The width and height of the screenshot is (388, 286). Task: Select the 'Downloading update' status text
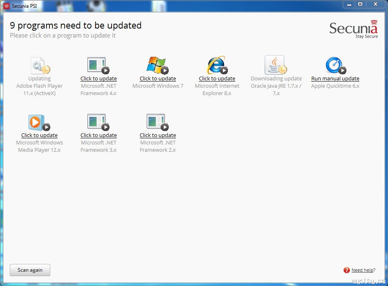(276, 79)
